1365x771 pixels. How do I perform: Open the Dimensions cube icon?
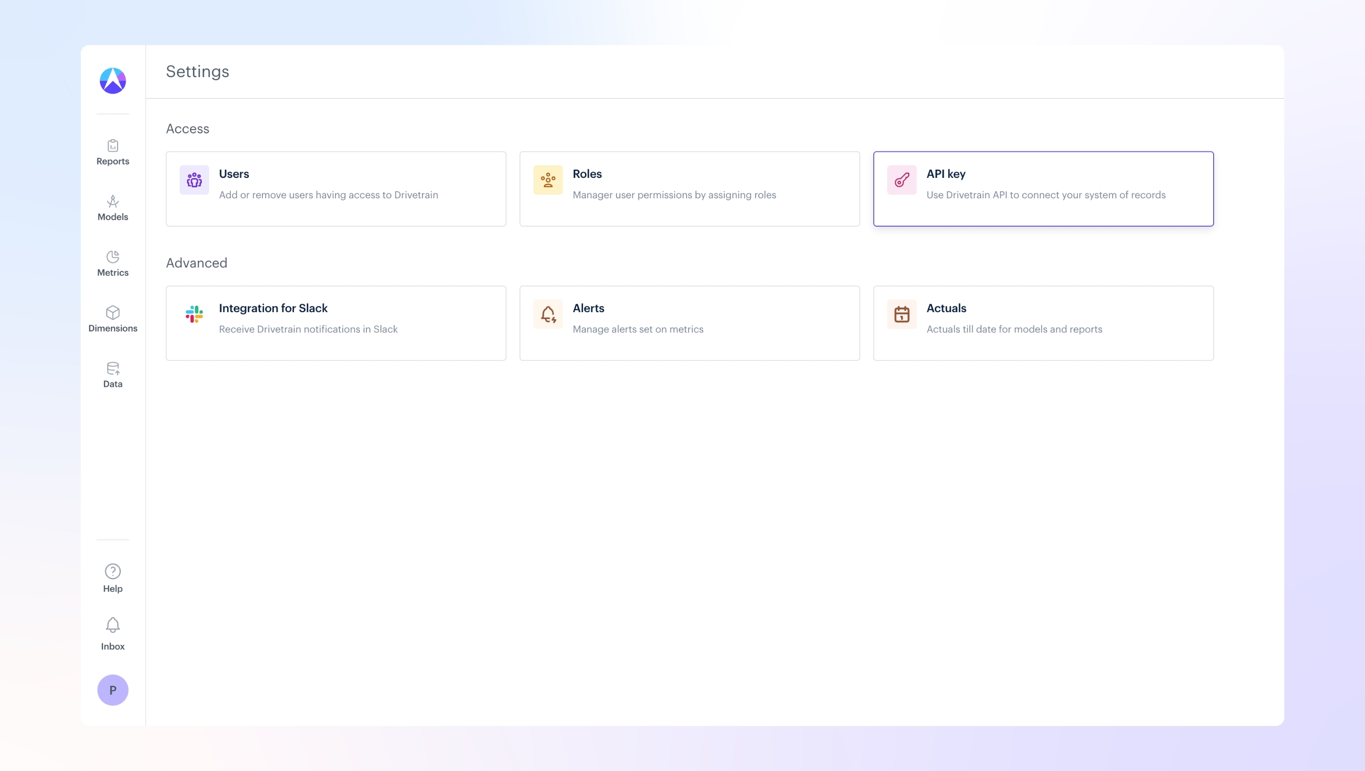113,312
